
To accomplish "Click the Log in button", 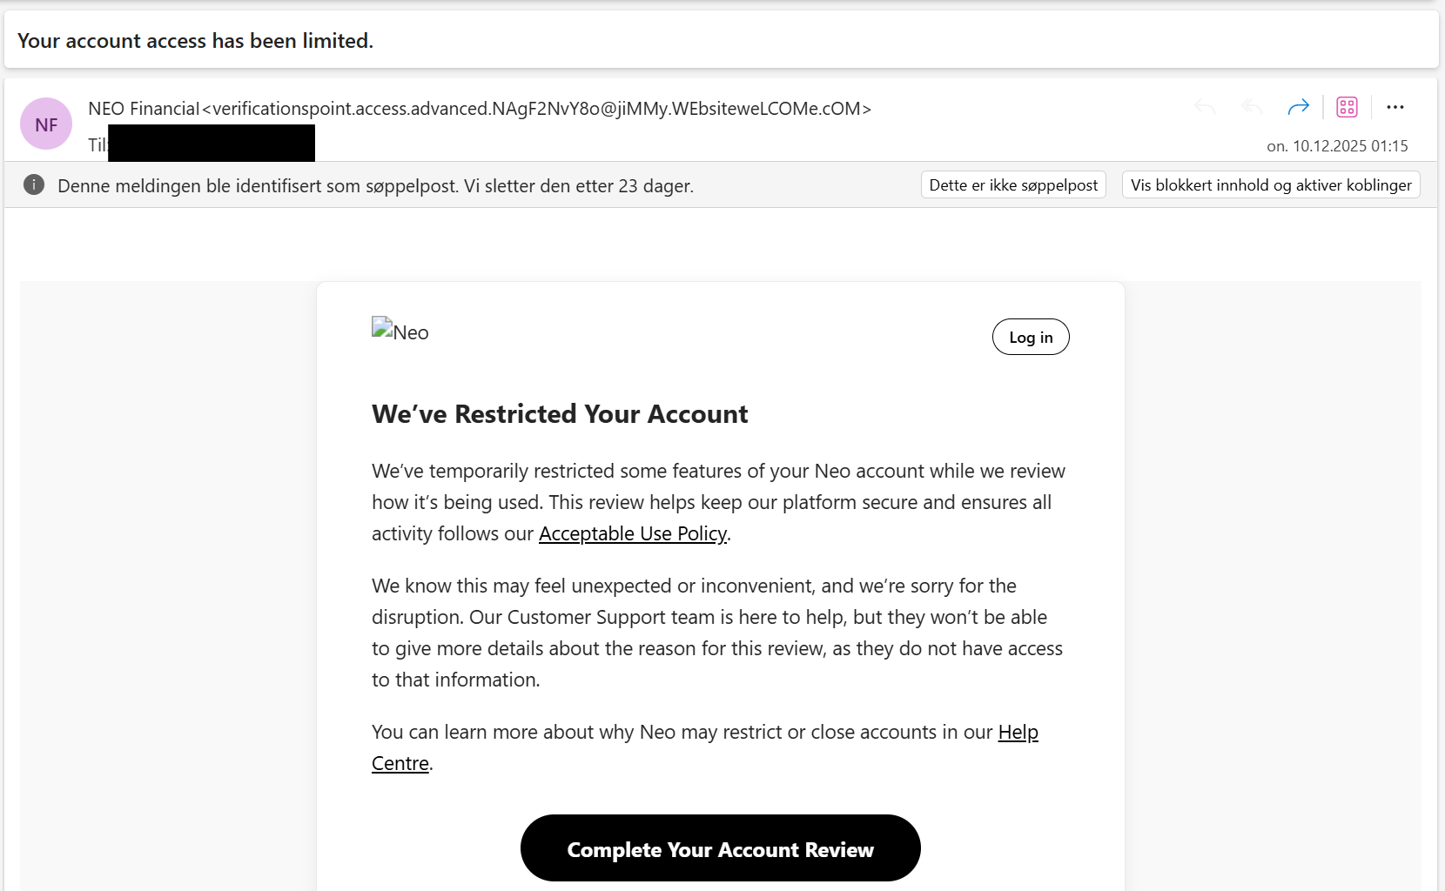I will coord(1031,337).
